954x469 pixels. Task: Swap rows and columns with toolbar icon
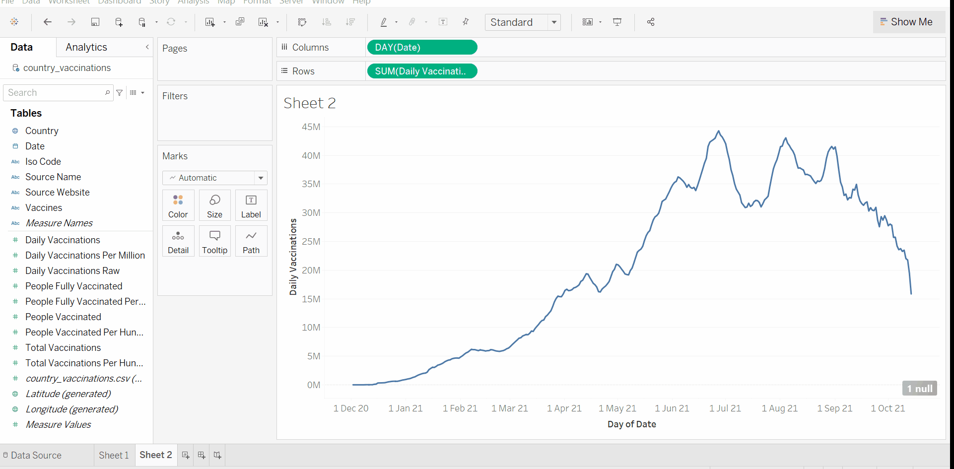[x=302, y=22]
